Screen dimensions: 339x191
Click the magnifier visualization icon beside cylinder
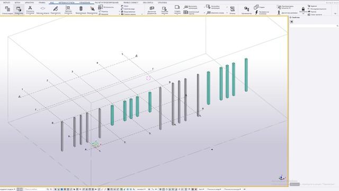point(92,8)
